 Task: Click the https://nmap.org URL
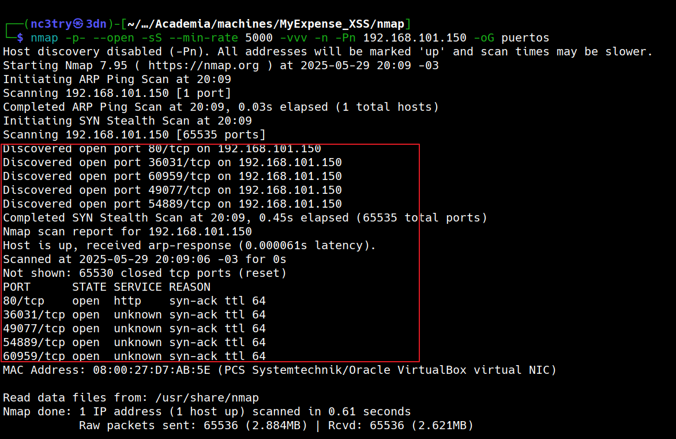click(204, 66)
